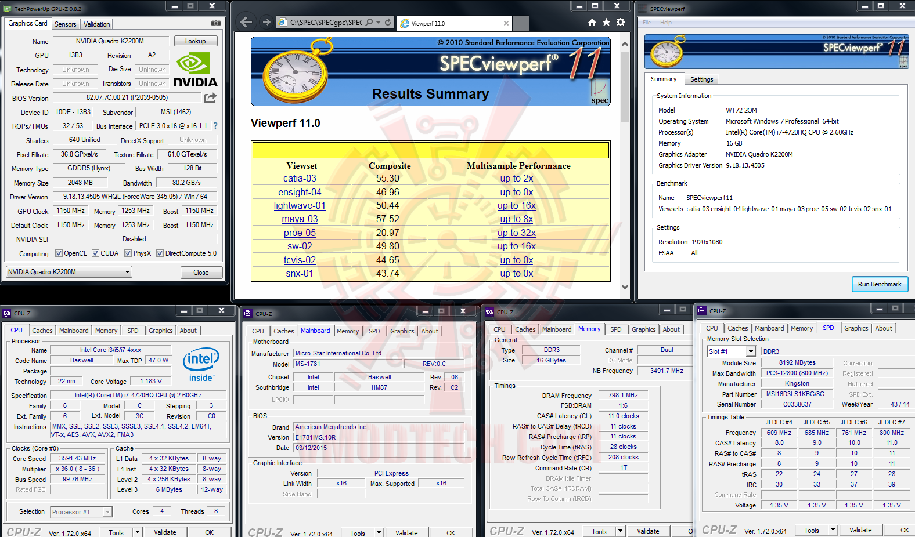
Task: Toggle the OpenCL checkbox
Action: tap(59, 253)
